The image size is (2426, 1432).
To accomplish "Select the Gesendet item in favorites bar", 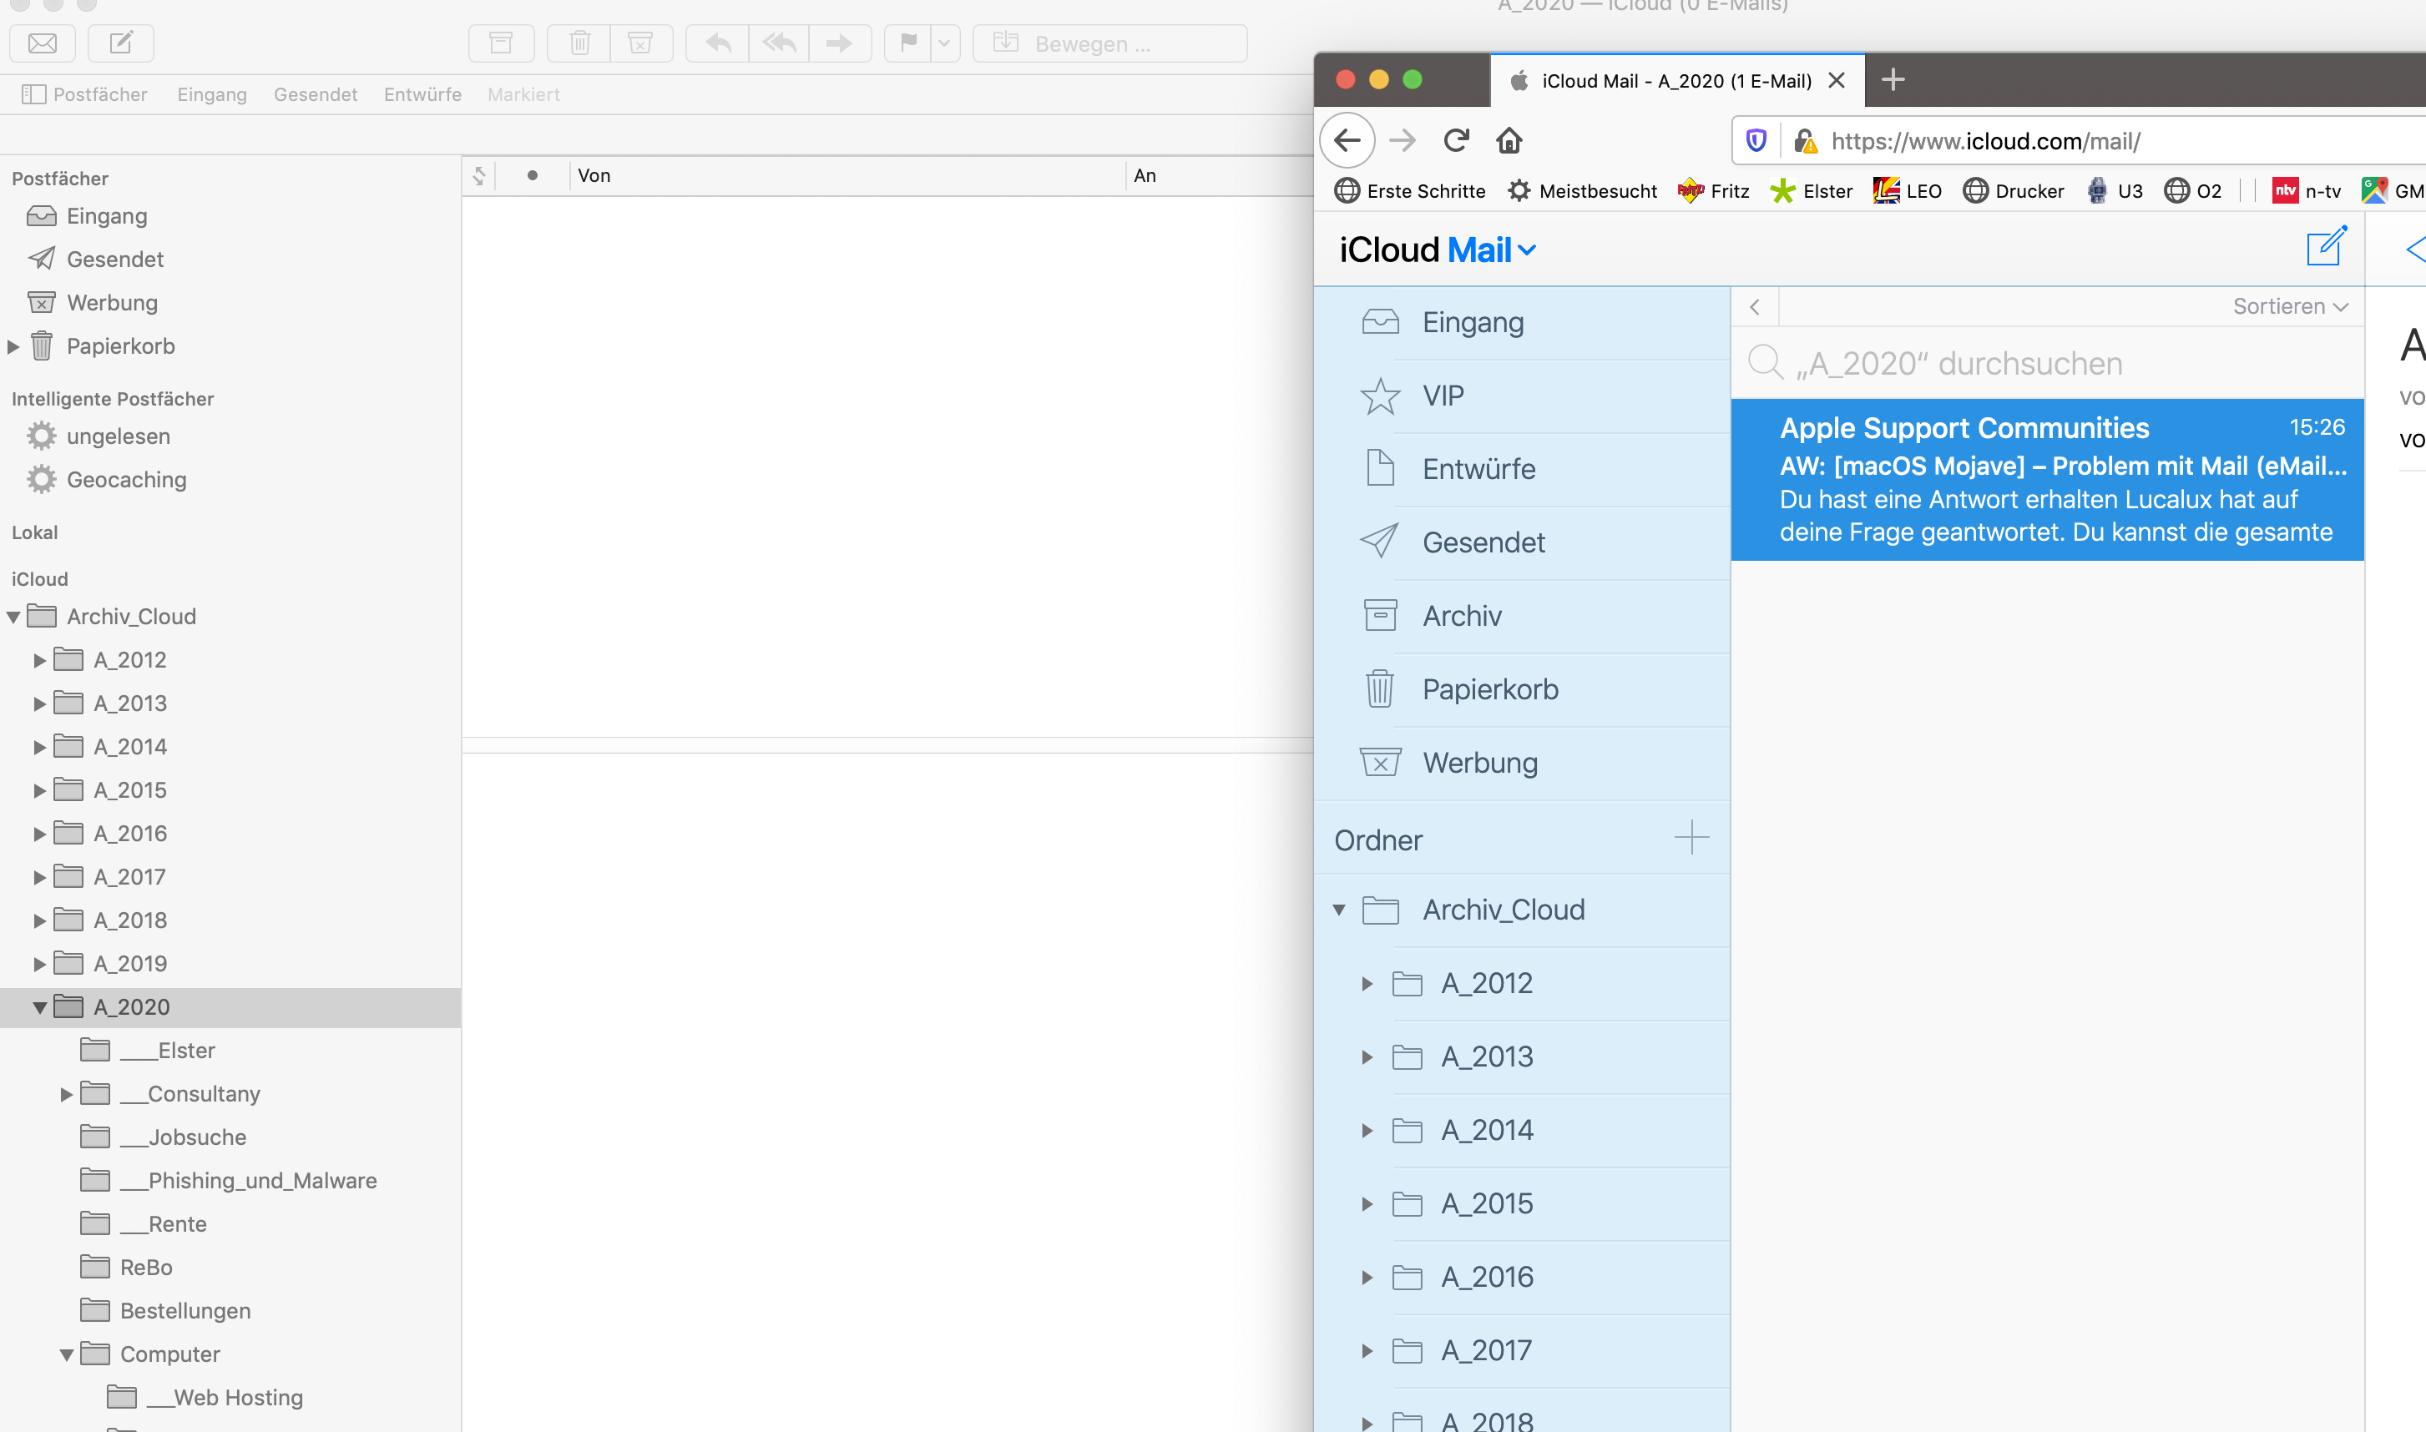I will tap(316, 94).
